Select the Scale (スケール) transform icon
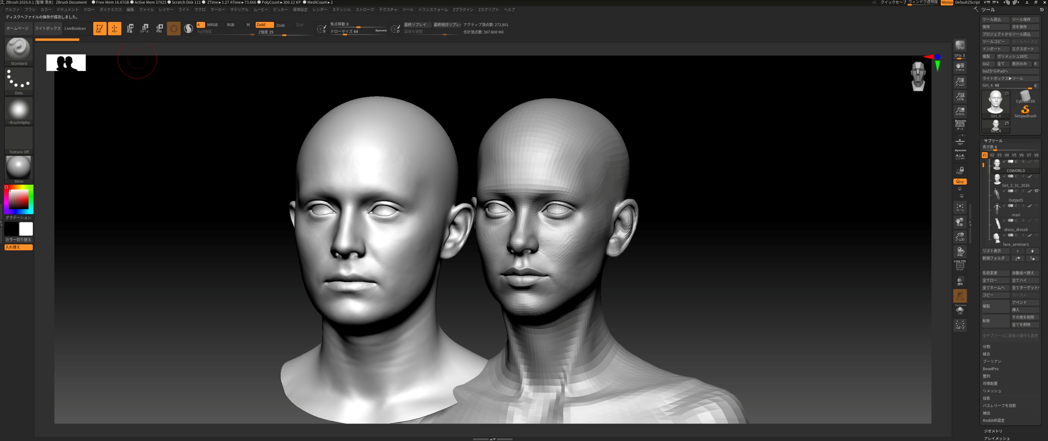1048x441 pixels. [x=144, y=29]
